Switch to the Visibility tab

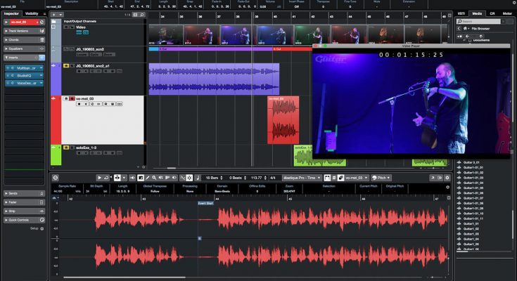point(32,13)
